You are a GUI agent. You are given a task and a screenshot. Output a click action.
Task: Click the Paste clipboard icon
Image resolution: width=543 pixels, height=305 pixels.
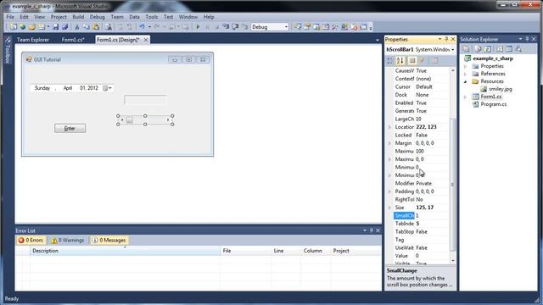click(96, 27)
